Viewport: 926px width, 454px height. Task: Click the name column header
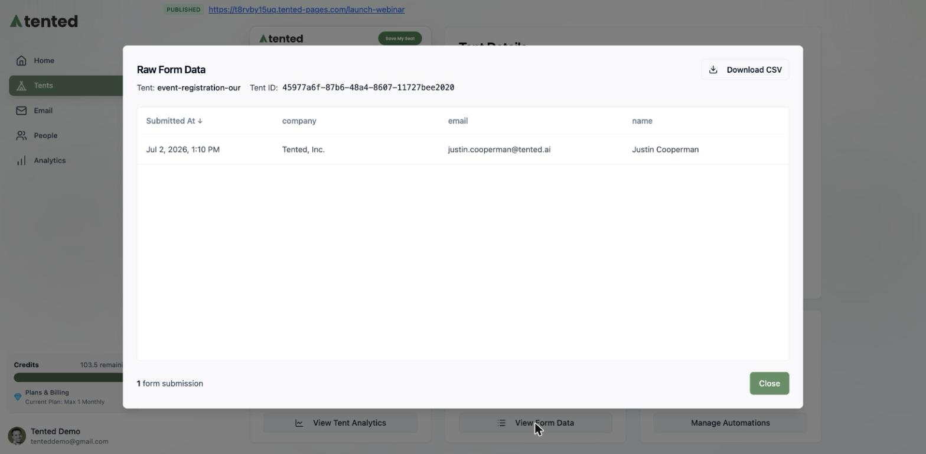(x=642, y=121)
